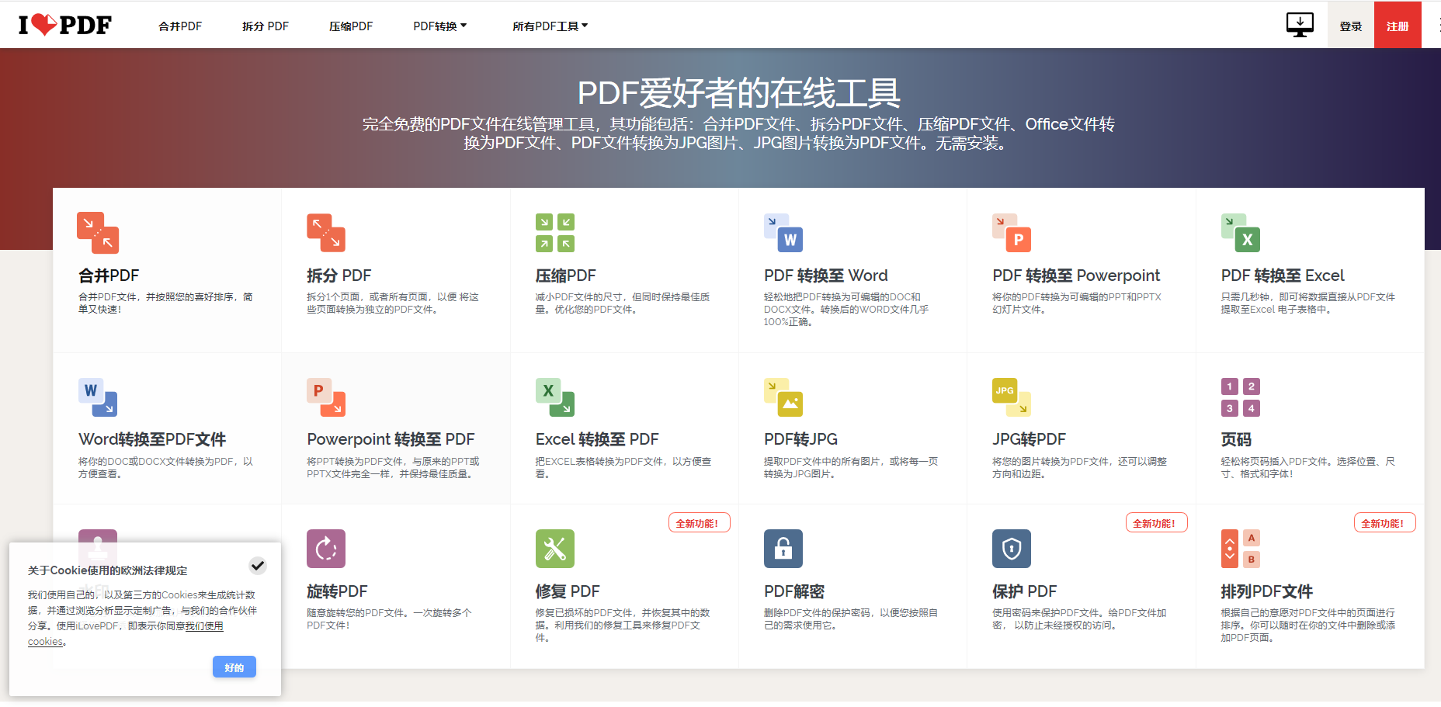Expand the PDF转换 dropdown menu
The height and width of the screenshot is (707, 1441).
coord(440,26)
